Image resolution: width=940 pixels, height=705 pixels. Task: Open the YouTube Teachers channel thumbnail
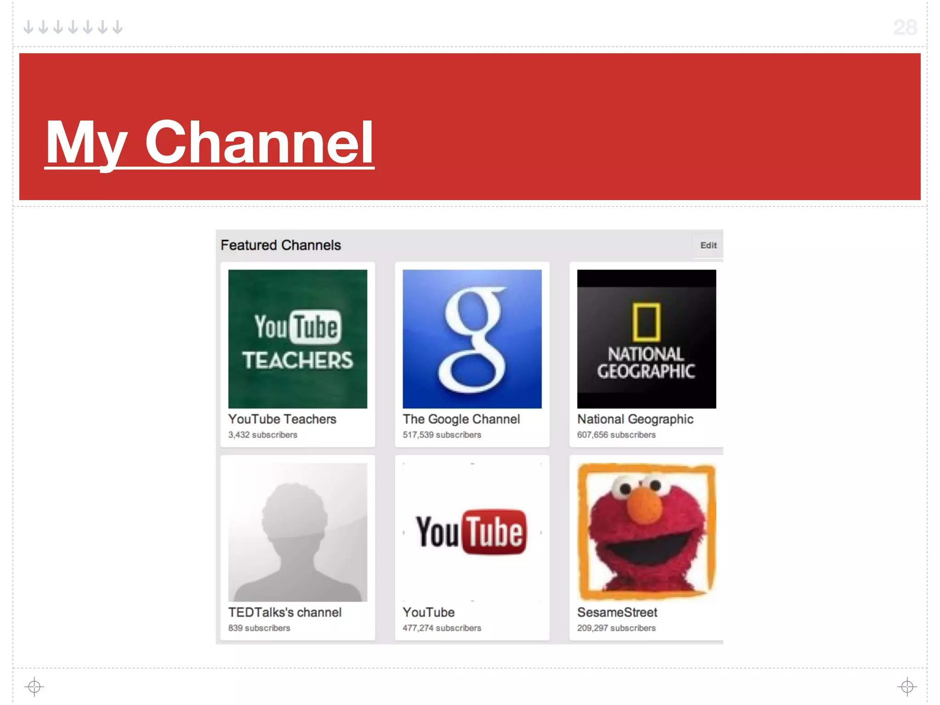coord(298,339)
